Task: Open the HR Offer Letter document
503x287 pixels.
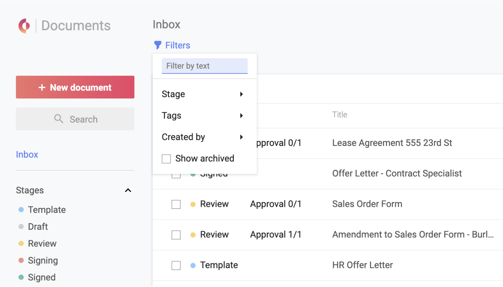Action: (362, 265)
